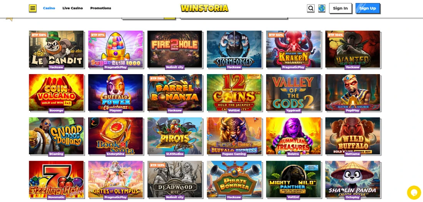Viewport: 423px width, 202px height.
Task: Click the RTP 132% badge on Kraken
Action: (276, 35)
